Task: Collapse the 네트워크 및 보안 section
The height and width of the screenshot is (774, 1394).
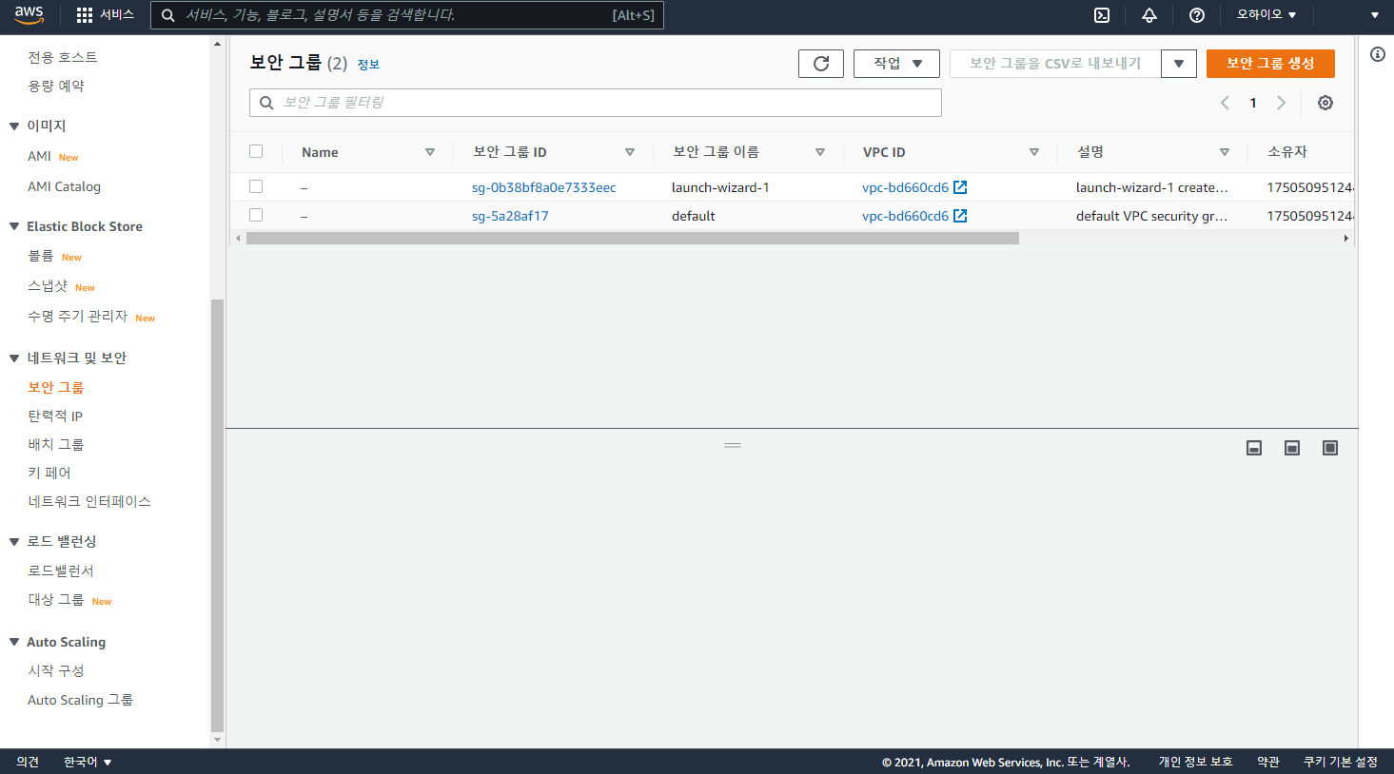Action: pyautogui.click(x=14, y=358)
